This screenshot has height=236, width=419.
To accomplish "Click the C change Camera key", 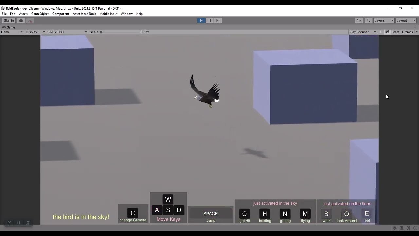I will pyautogui.click(x=133, y=213).
